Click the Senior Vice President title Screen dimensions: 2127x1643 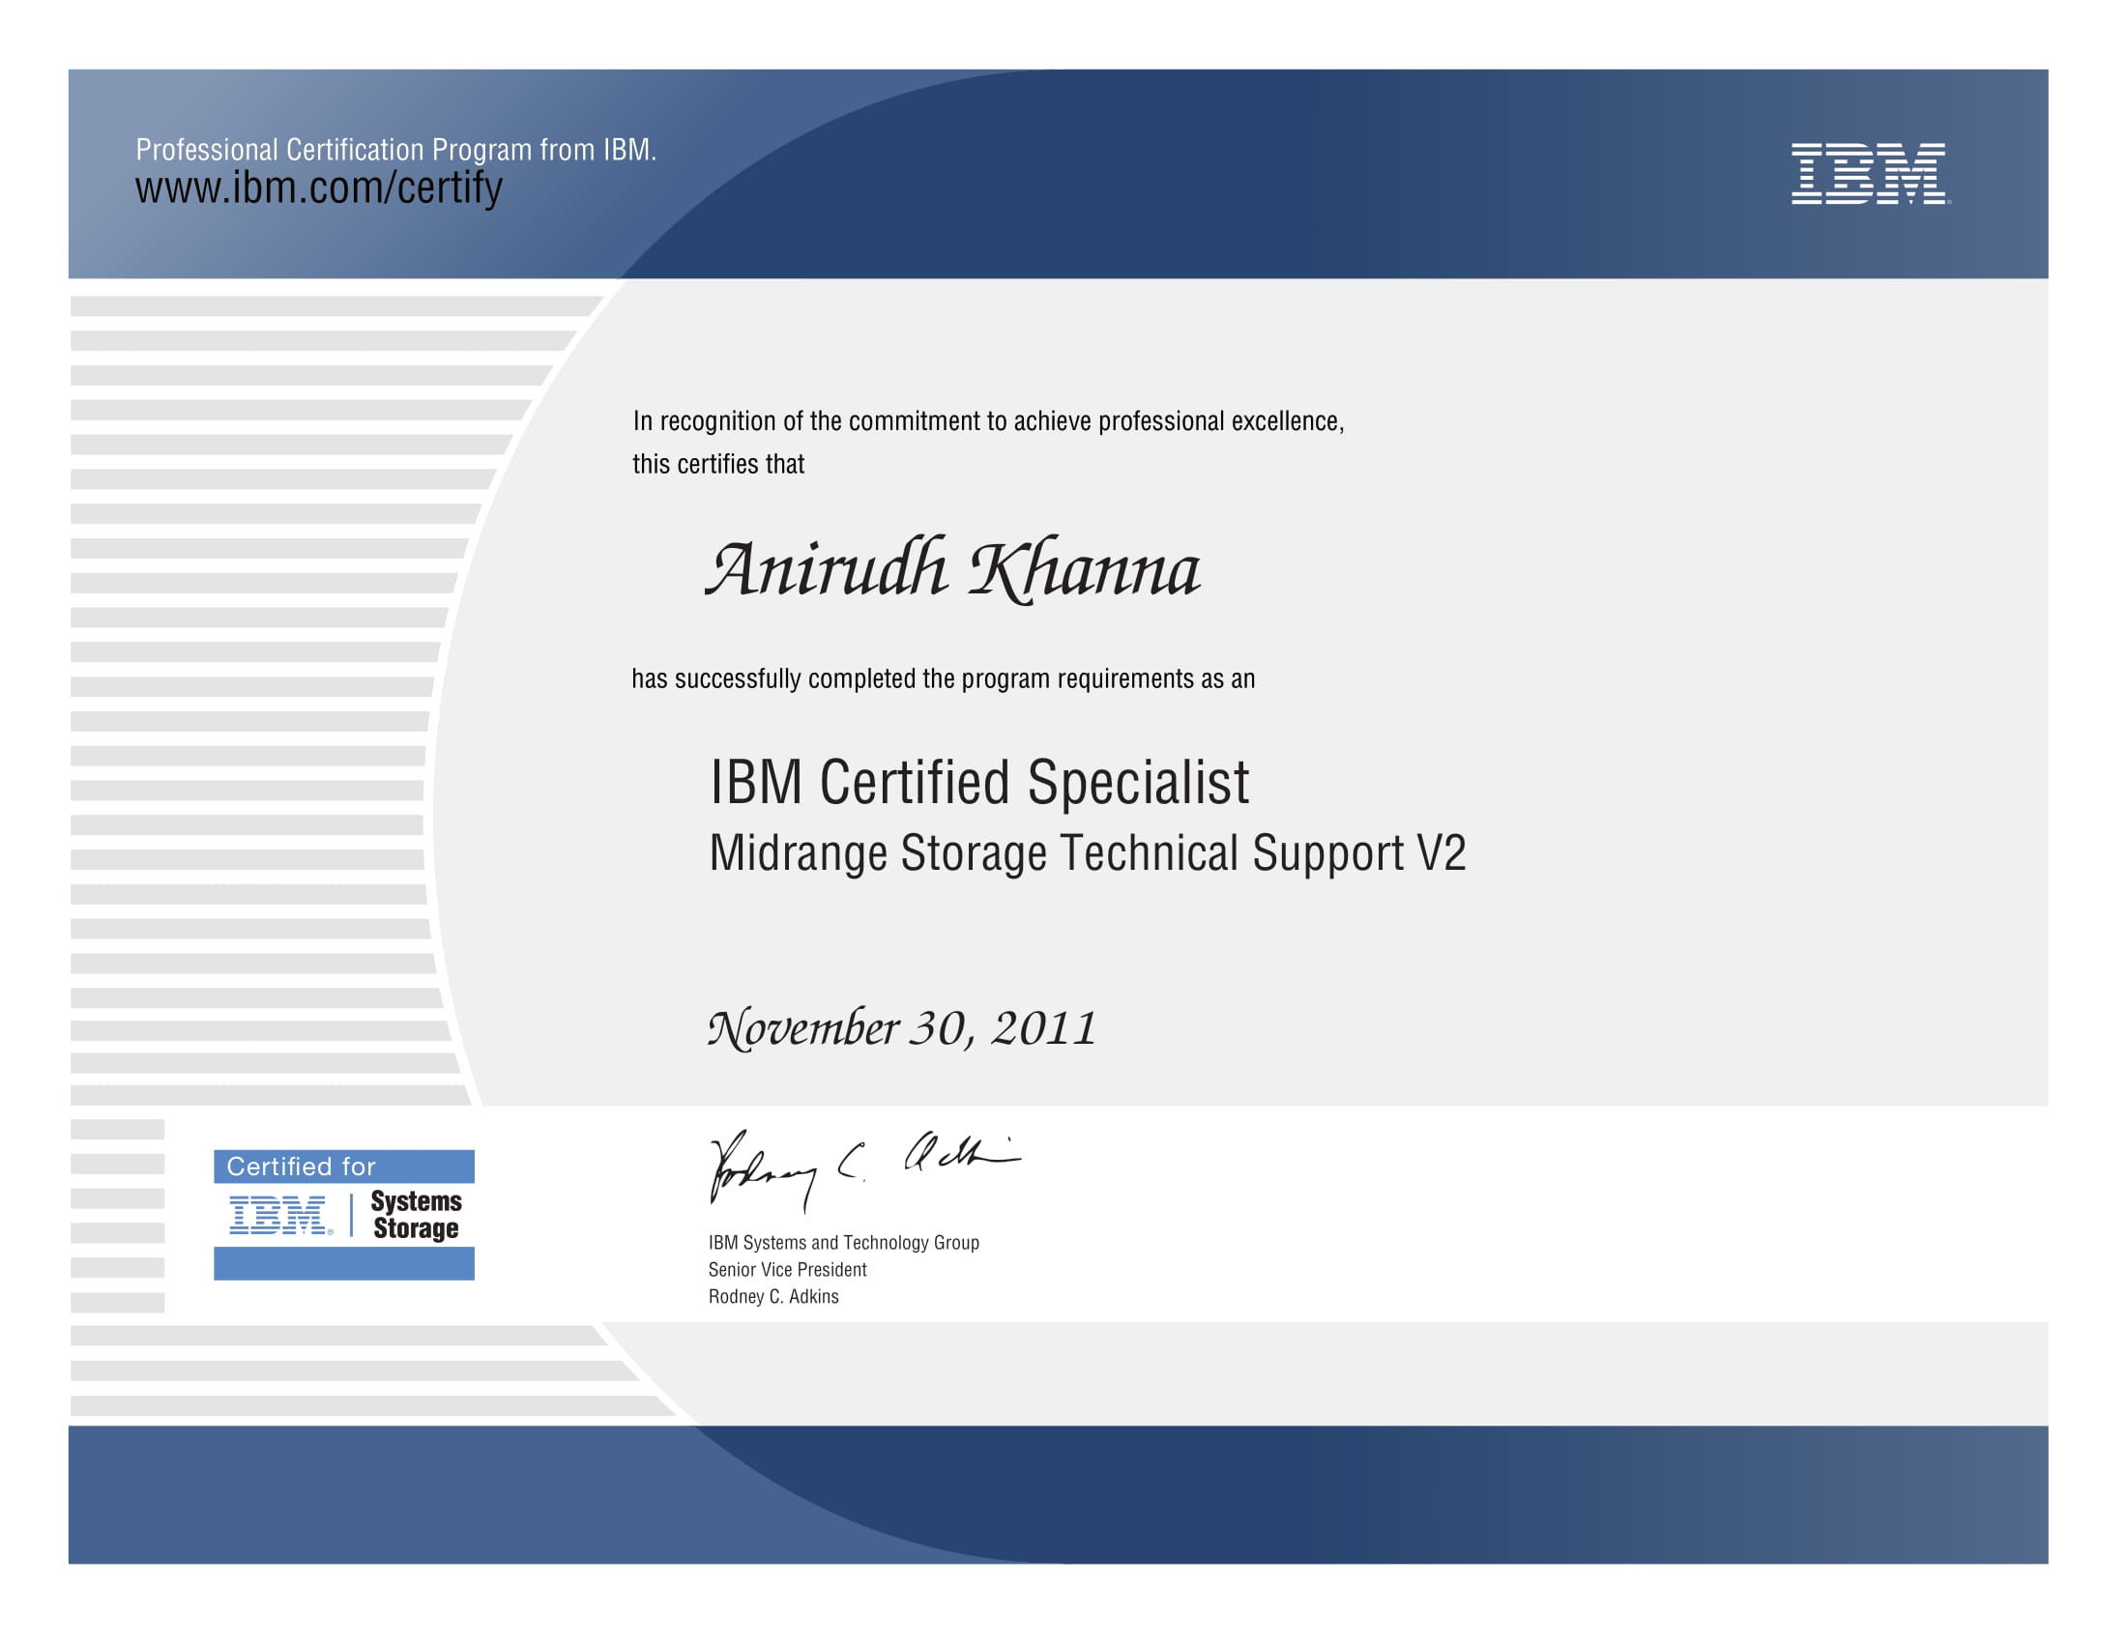[x=787, y=1270]
